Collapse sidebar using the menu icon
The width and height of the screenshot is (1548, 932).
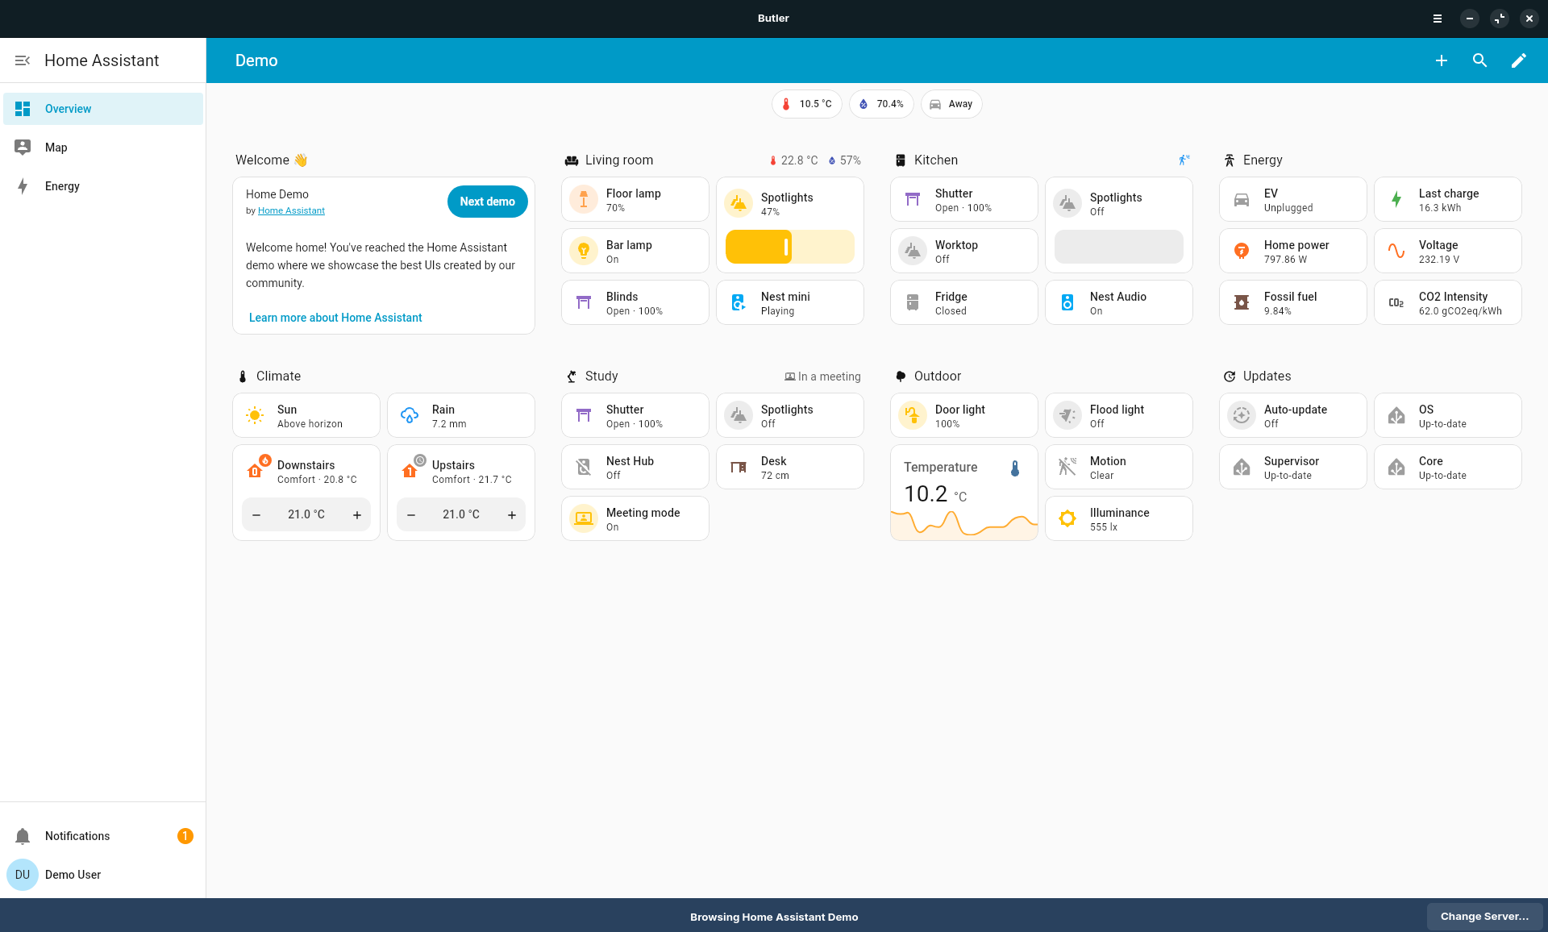click(23, 60)
